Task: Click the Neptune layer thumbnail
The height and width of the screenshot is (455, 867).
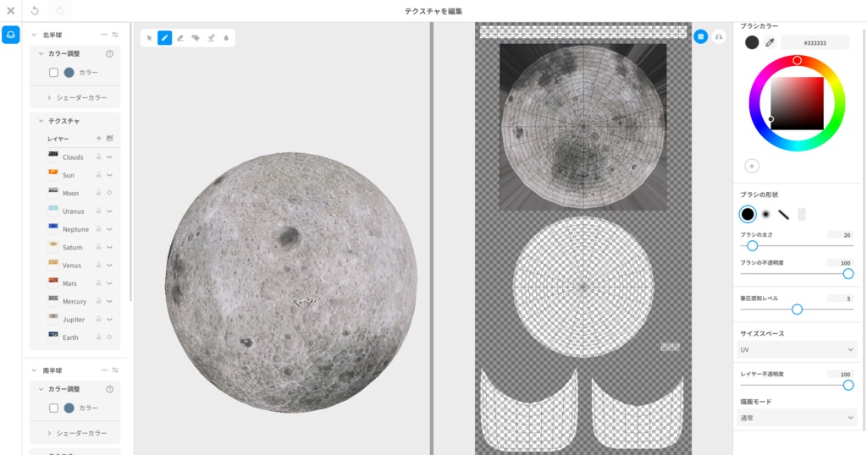Action: coord(53,227)
